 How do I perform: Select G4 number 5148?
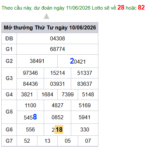[88, 94]
